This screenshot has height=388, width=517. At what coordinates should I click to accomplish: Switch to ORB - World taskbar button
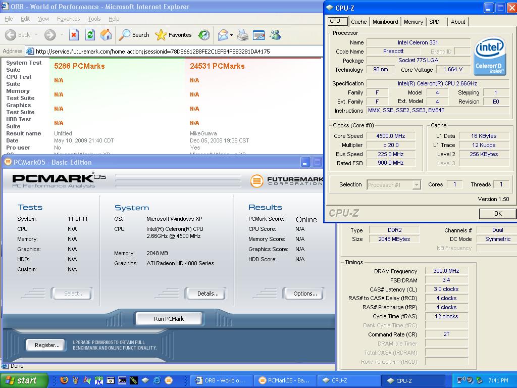point(222,380)
